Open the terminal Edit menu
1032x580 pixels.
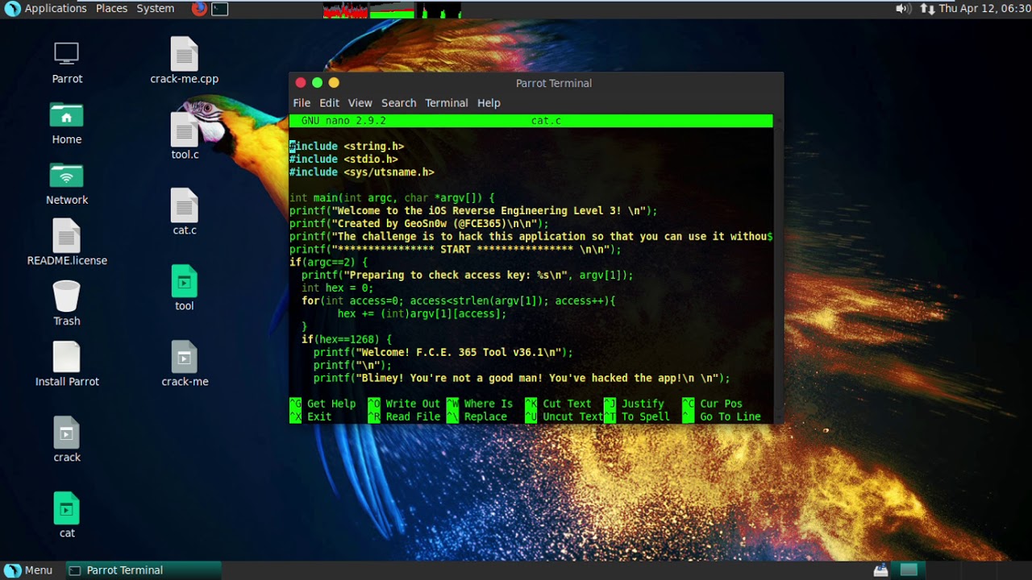(329, 103)
